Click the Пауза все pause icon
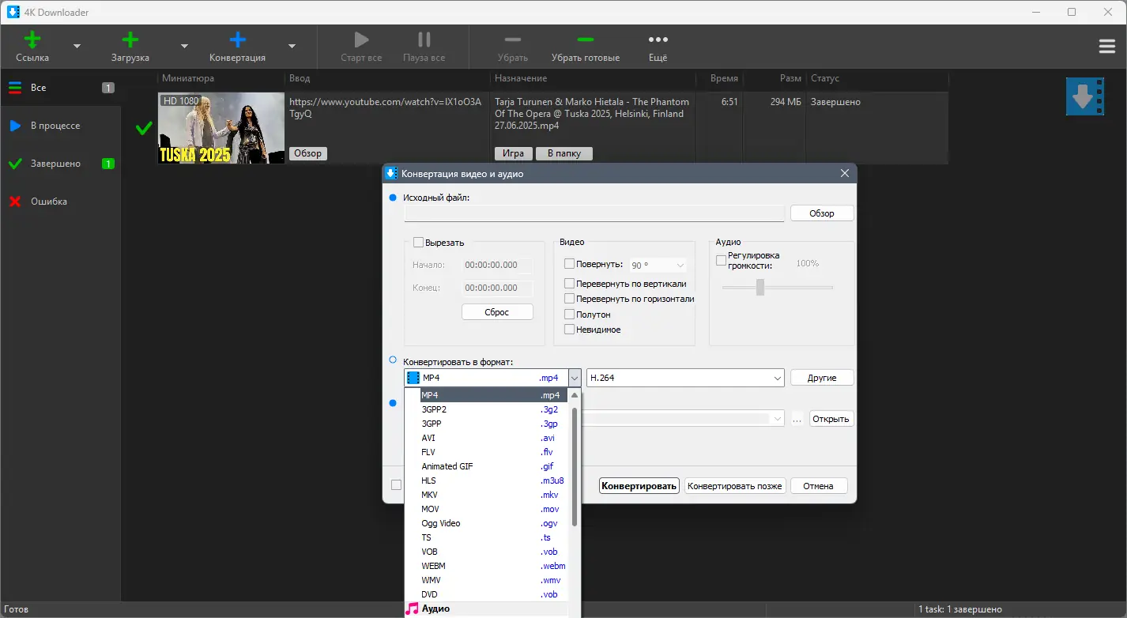This screenshot has width=1127, height=618. [424, 40]
